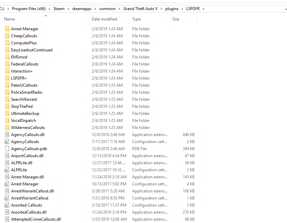The width and height of the screenshot is (287, 223).
Task: Click the AttemptedCrimeCallouts.dll file icon
Action: click(7, 219)
